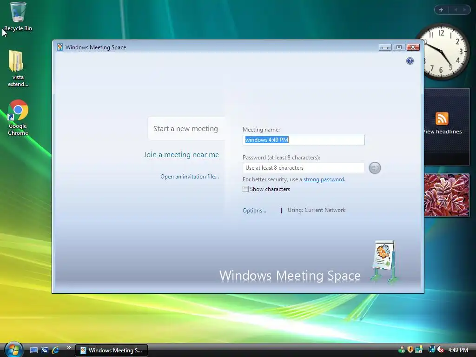
Task: Open the Recycle Bin on desktop
Action: coord(18,17)
